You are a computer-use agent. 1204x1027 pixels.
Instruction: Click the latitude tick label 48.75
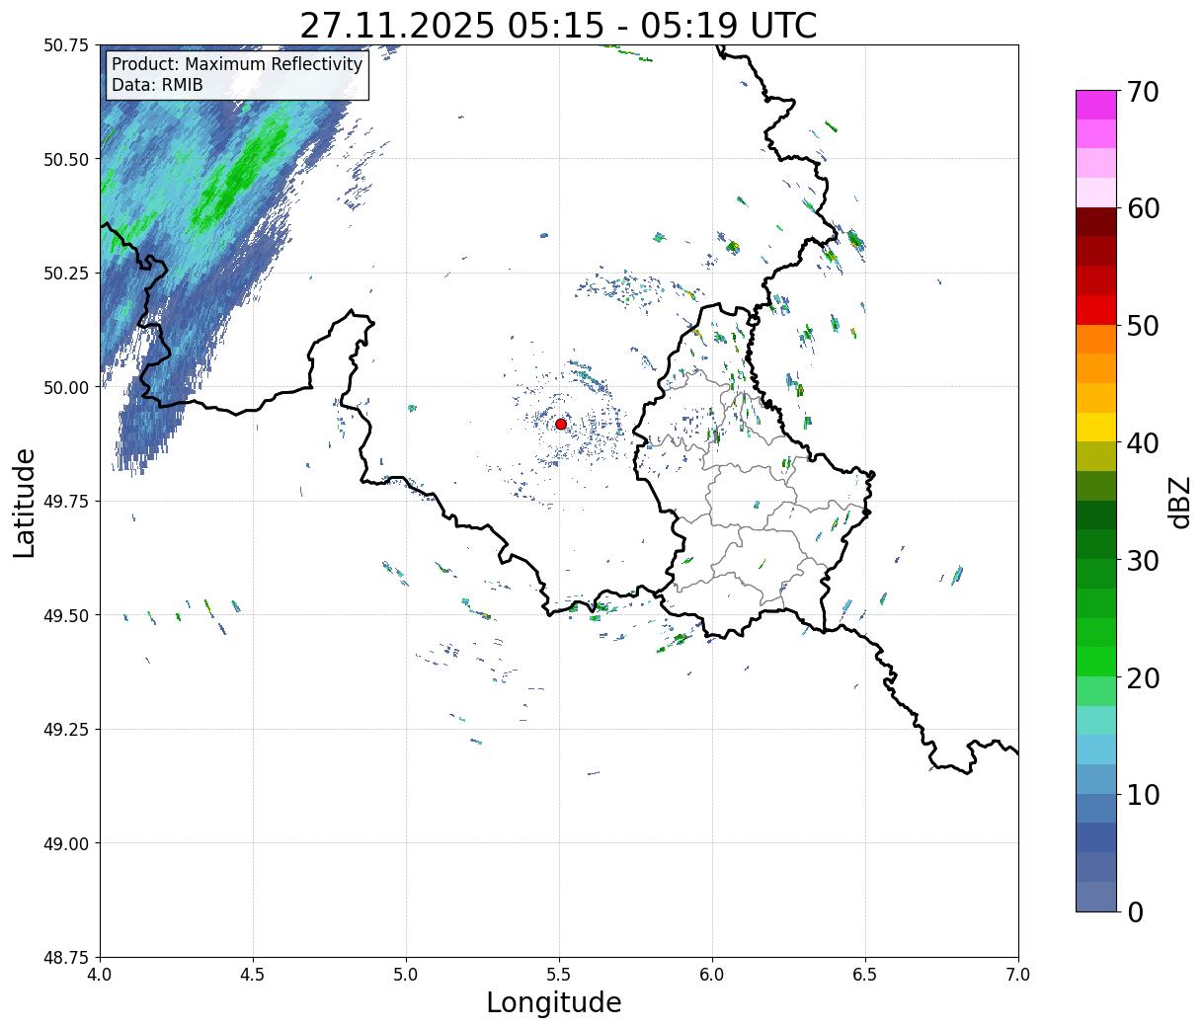pyautogui.click(x=66, y=957)
